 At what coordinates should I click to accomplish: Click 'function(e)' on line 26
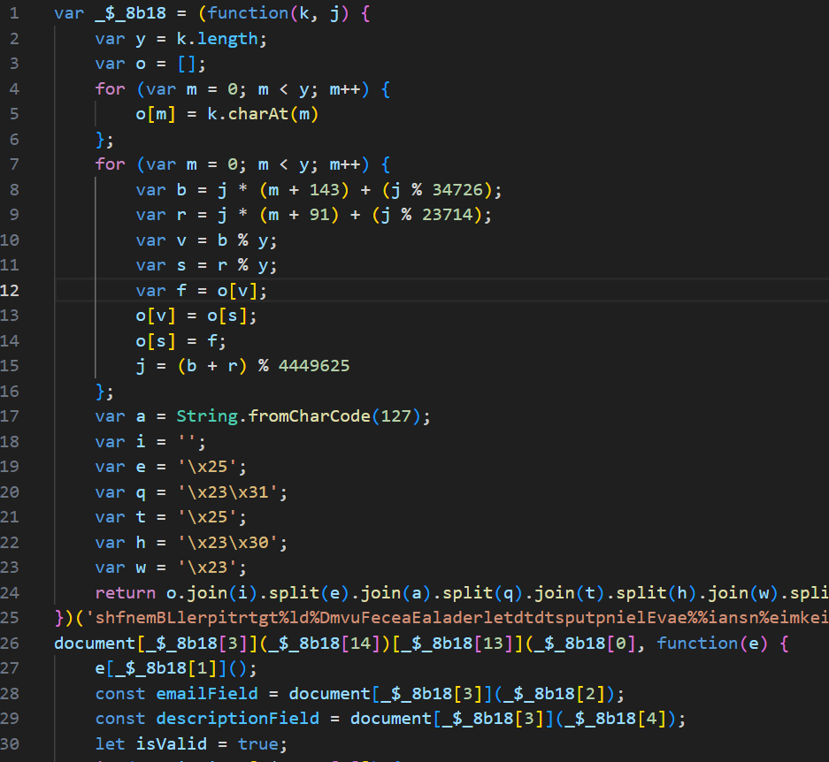[x=712, y=643]
